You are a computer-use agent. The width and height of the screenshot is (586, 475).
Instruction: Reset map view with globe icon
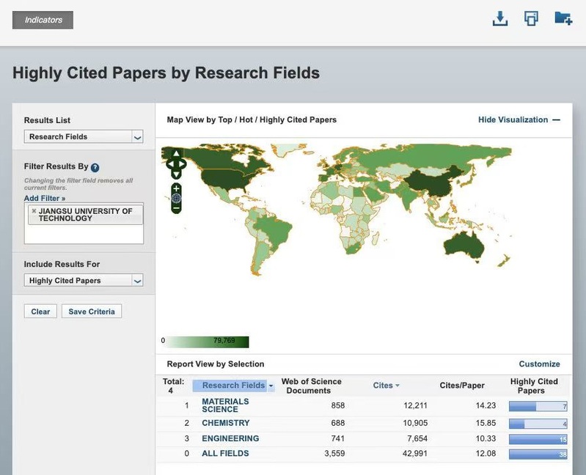tap(176, 198)
